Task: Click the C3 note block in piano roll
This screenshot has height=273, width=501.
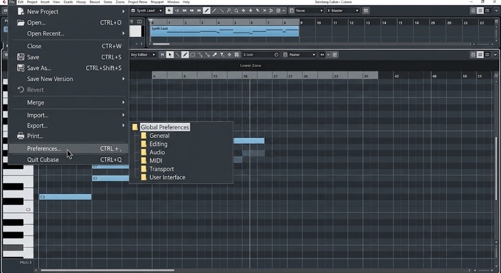Action: point(65,197)
